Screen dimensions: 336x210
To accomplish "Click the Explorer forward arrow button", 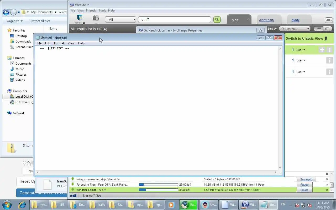I will click(13, 12).
